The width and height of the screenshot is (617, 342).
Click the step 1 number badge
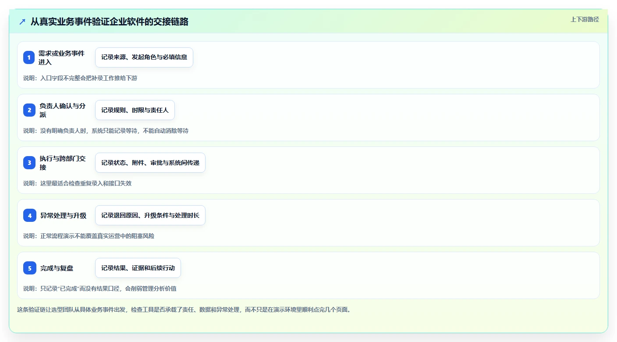[x=29, y=57]
